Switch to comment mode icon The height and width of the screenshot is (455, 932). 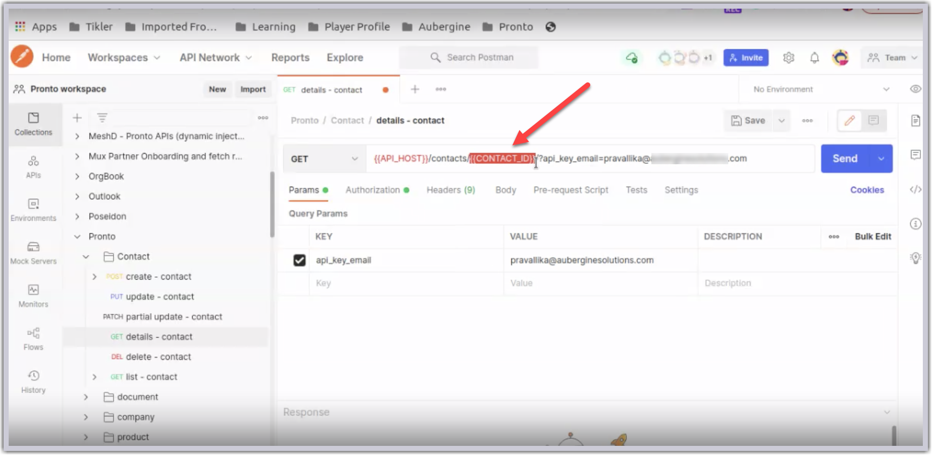(x=873, y=120)
